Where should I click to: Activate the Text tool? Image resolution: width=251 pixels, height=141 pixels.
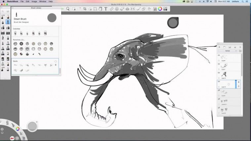106,9
